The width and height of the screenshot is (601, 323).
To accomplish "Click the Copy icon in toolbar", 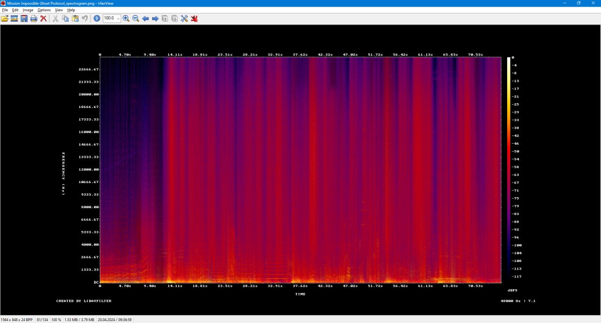I will tap(65, 18).
